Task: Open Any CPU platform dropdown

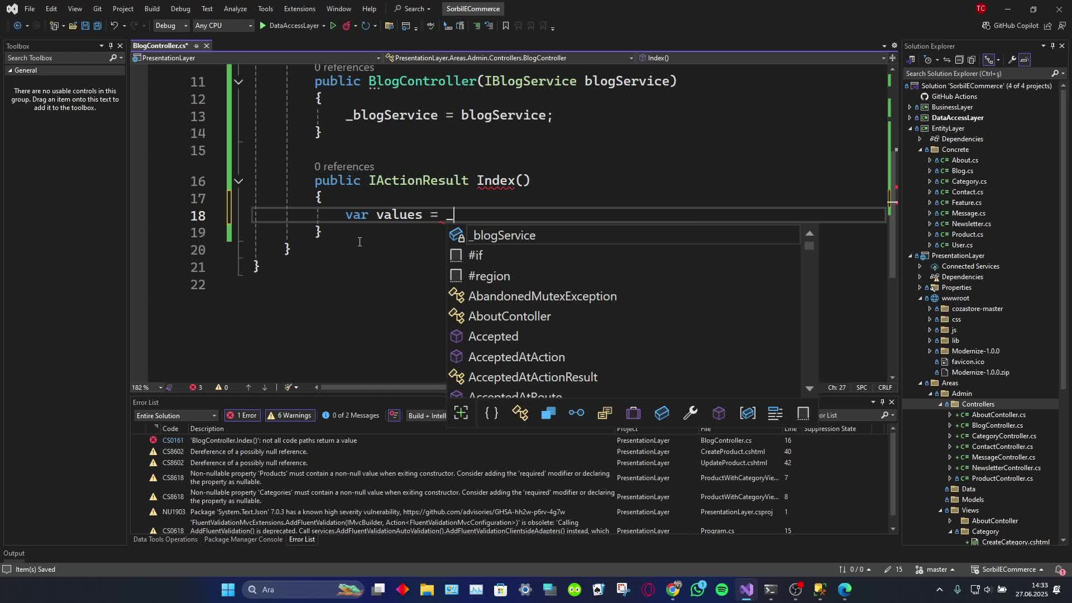Action: coord(223,26)
